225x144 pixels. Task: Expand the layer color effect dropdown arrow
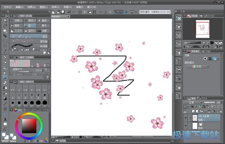218,59
